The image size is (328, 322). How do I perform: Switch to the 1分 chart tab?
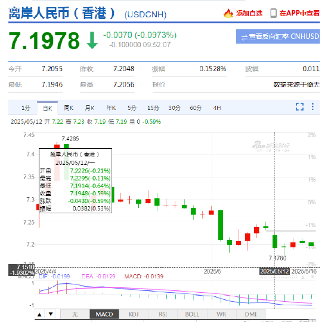pos(26,108)
